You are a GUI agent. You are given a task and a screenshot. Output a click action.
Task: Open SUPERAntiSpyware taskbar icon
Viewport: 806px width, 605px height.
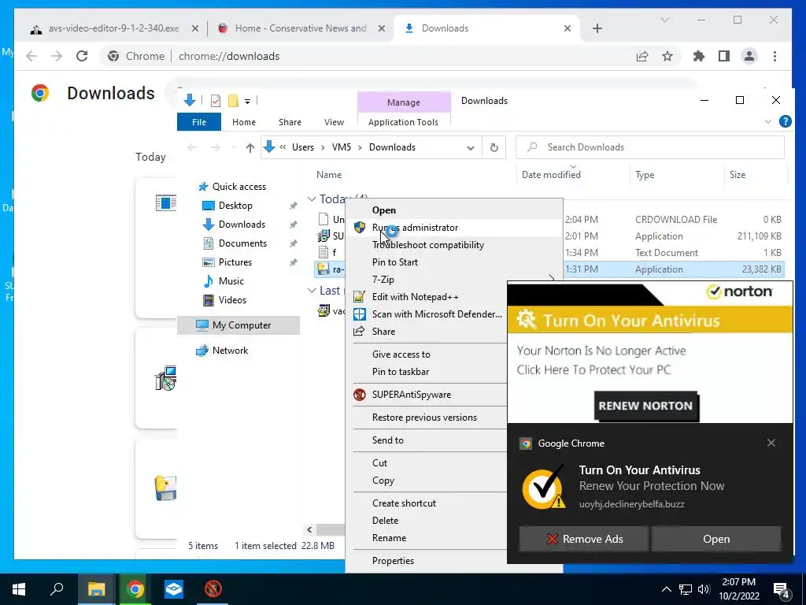213,589
